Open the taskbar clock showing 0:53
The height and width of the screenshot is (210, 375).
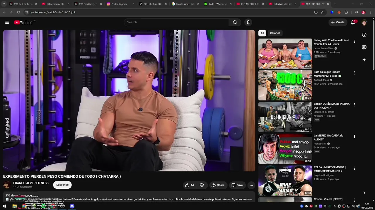(x=367, y=206)
